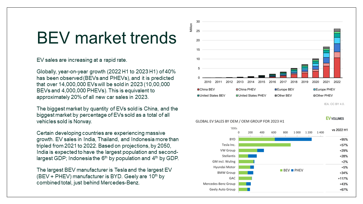Screen dimensions: 363x204
Task: Click the Tesla Inc. manufacturer label
Action: (229, 145)
